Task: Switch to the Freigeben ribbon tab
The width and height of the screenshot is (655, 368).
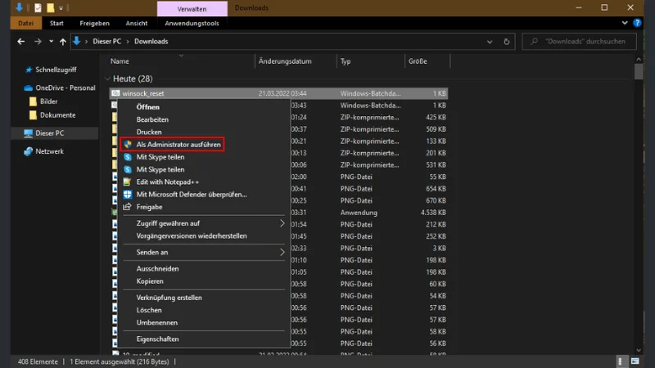Action: 94,24
